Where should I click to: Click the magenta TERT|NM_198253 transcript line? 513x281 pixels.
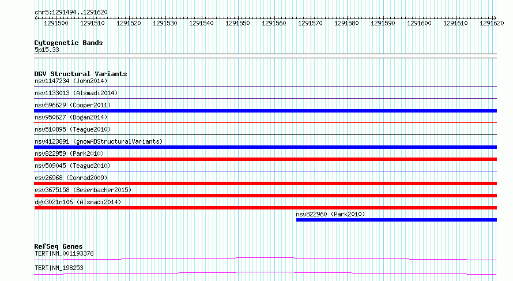click(x=265, y=273)
